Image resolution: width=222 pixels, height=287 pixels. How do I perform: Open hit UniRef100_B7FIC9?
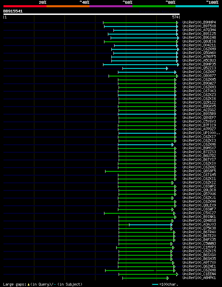pos(199,125)
